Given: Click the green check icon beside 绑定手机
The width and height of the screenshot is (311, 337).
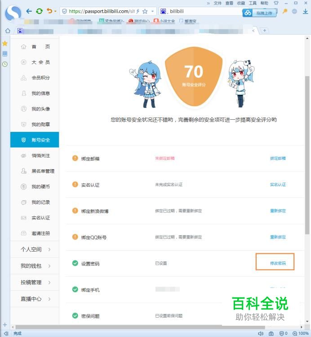Looking at the screenshot, I should tap(75, 289).
